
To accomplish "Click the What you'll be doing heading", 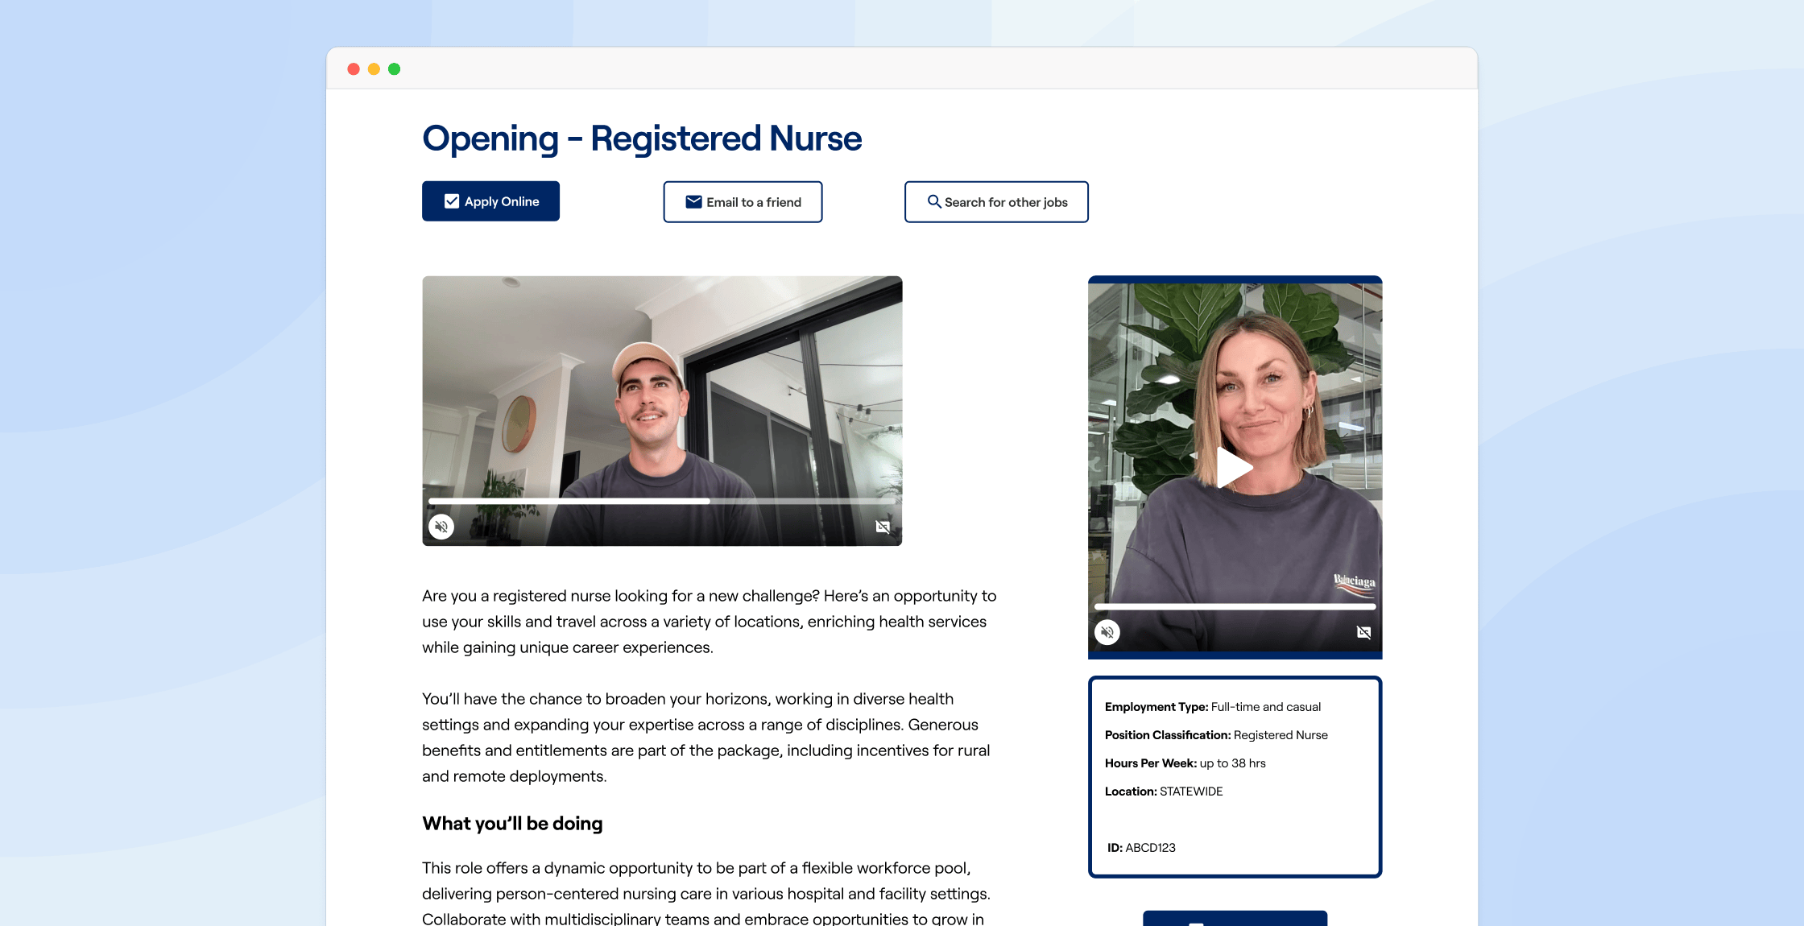I will pyautogui.click(x=512, y=824).
